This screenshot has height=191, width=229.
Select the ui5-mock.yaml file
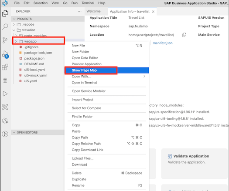pos(35,75)
